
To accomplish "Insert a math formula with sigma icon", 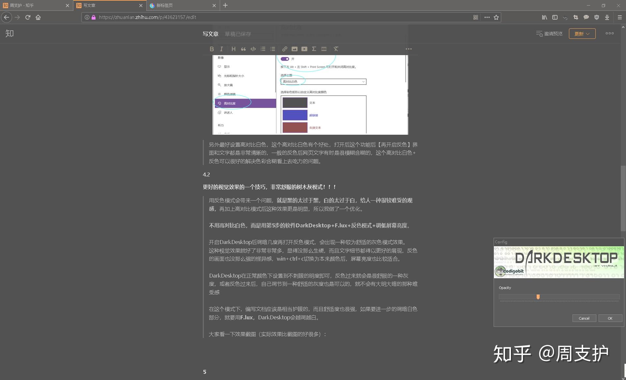I will 314,49.
